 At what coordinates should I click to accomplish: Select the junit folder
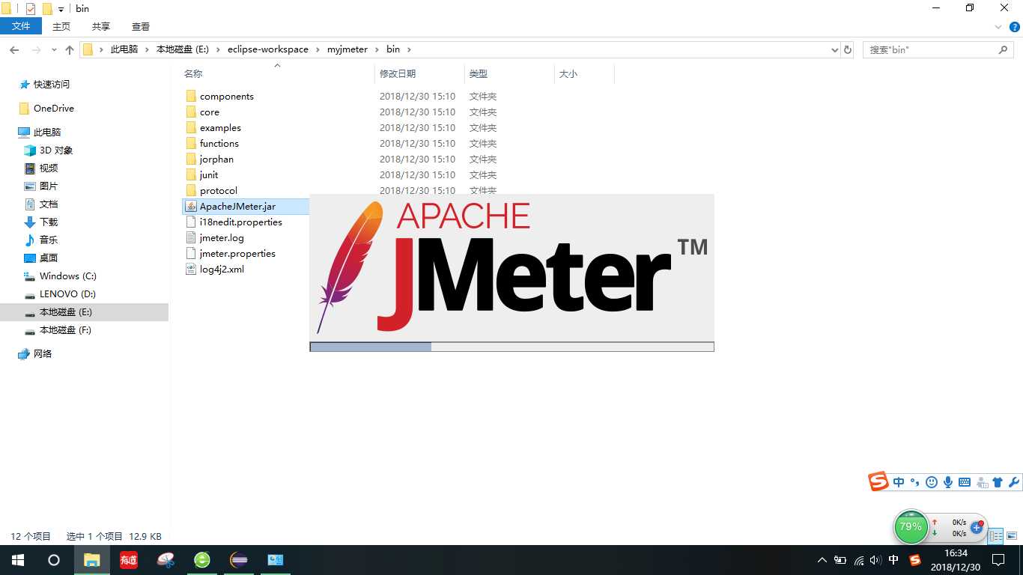pos(209,175)
